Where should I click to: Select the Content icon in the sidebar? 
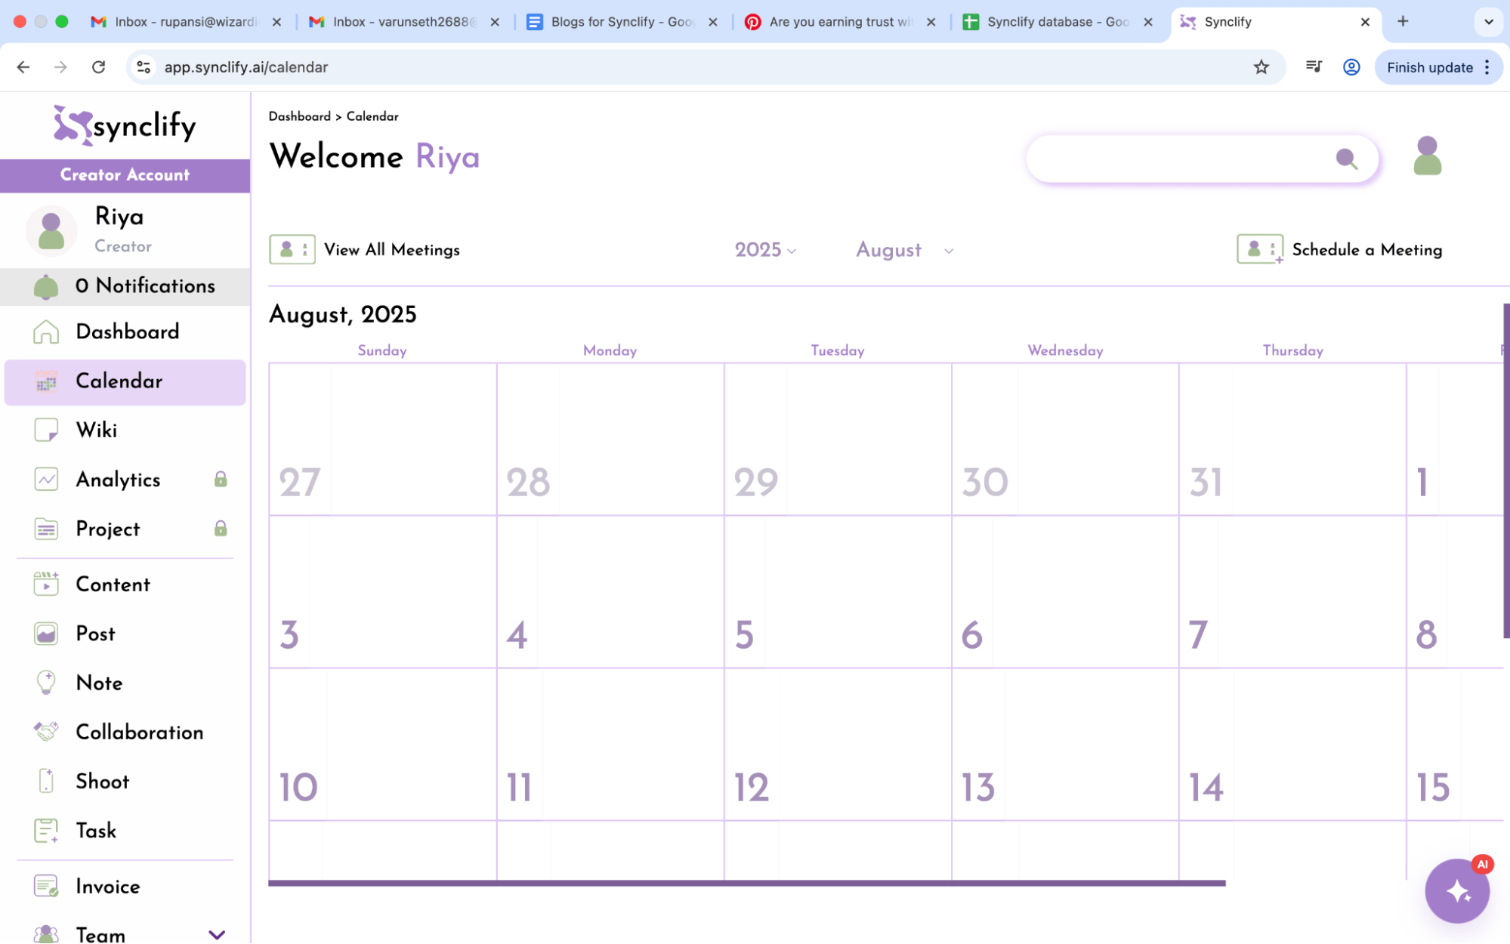pyautogui.click(x=46, y=584)
